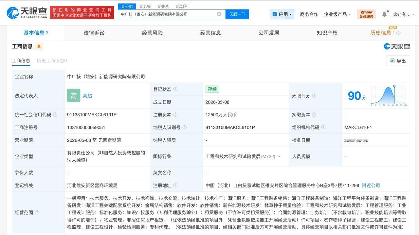Open the user account dropdown 此处有…
This screenshot has width=419, height=235.
[x=403, y=14]
